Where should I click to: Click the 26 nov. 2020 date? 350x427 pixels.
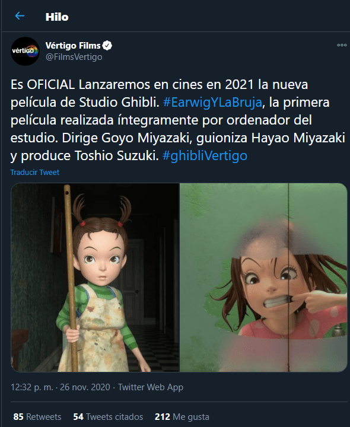point(85,387)
